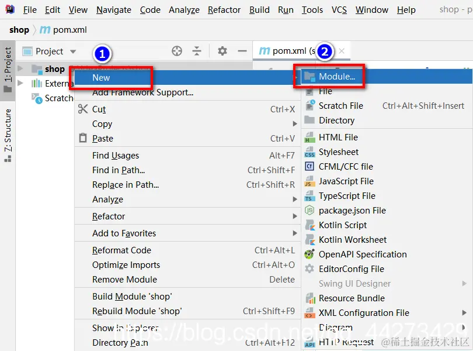473x351 pixels.
Task: Open the Navigate menu
Action: 114,10
